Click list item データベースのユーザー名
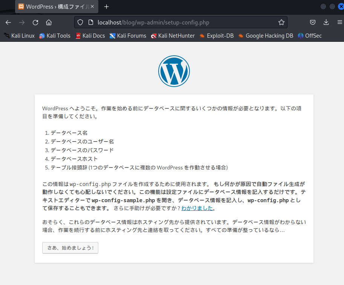 point(82,142)
